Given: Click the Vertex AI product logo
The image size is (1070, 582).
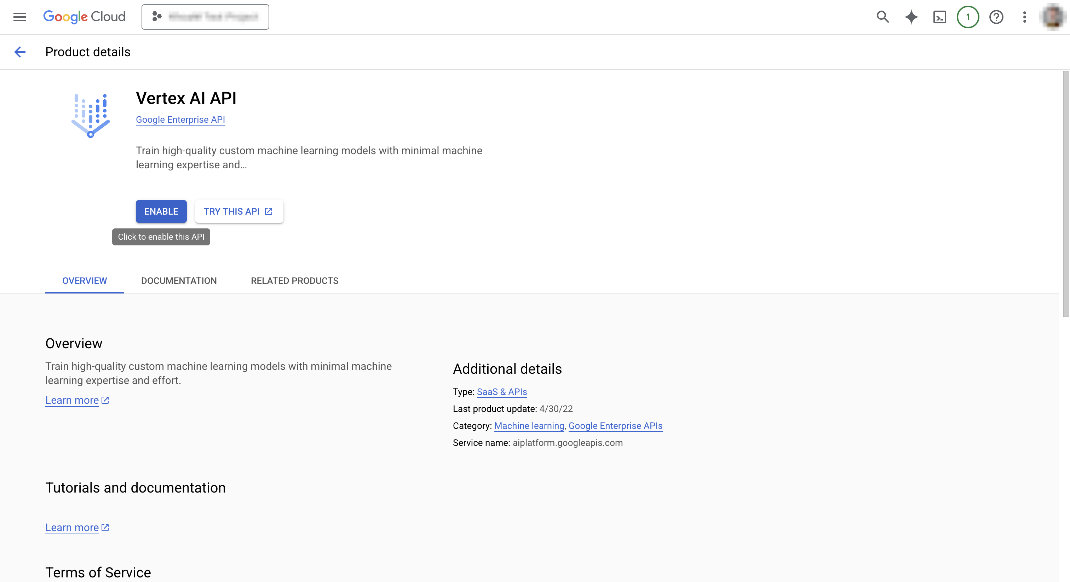Looking at the screenshot, I should [x=91, y=115].
